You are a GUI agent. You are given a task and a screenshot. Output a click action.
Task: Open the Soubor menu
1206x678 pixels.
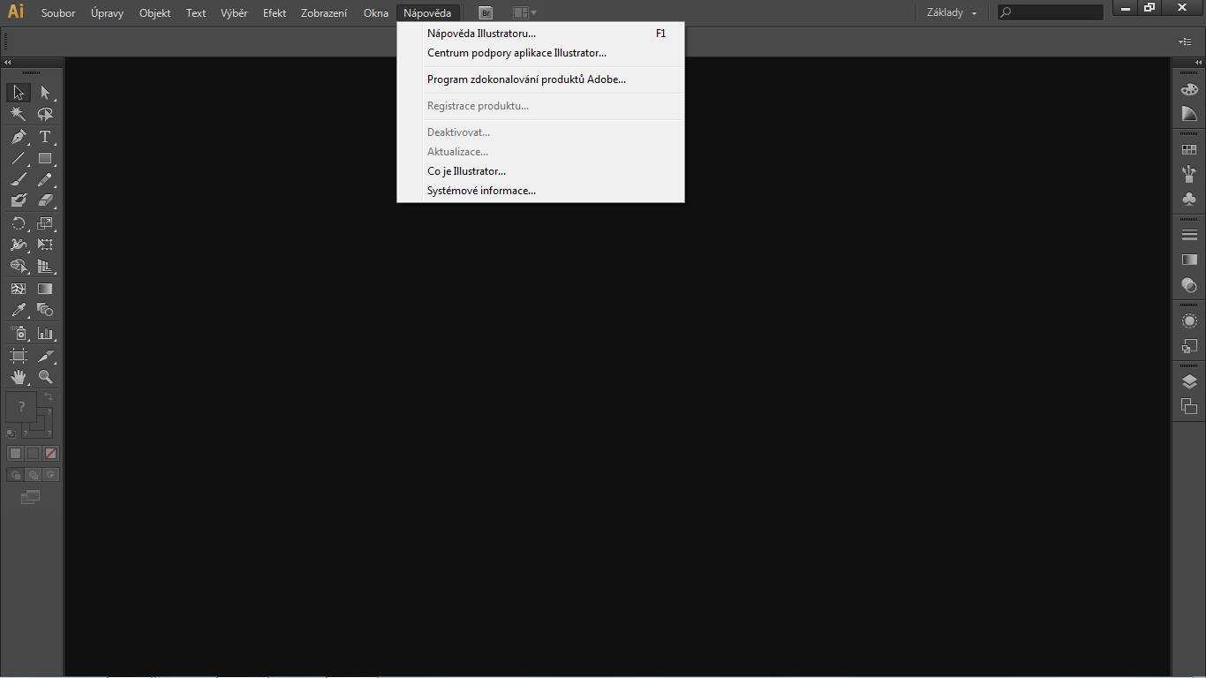58,13
